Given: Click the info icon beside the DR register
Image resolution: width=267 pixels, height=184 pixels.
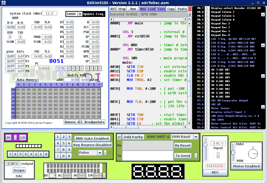Looking at the screenshot, I should click(104, 176).
